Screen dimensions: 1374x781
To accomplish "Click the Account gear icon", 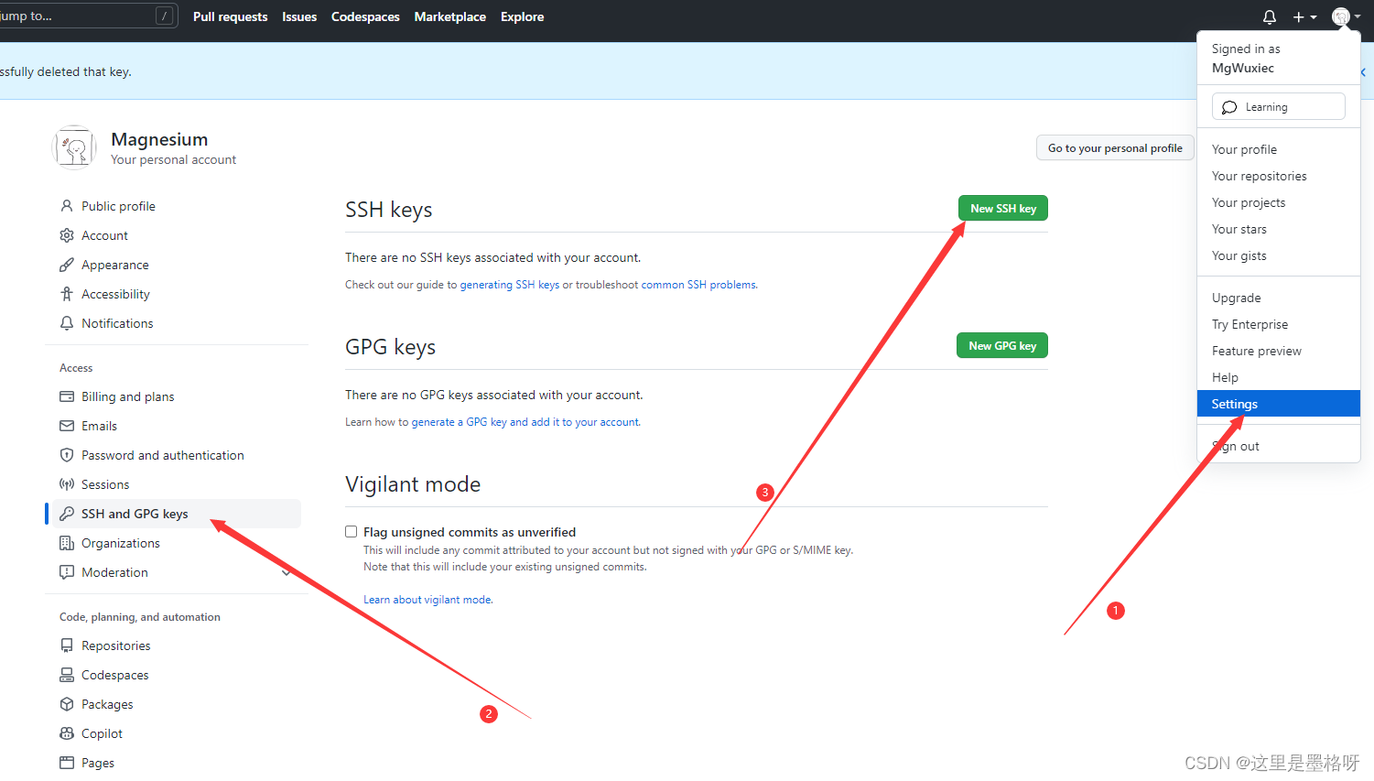I will click(67, 235).
